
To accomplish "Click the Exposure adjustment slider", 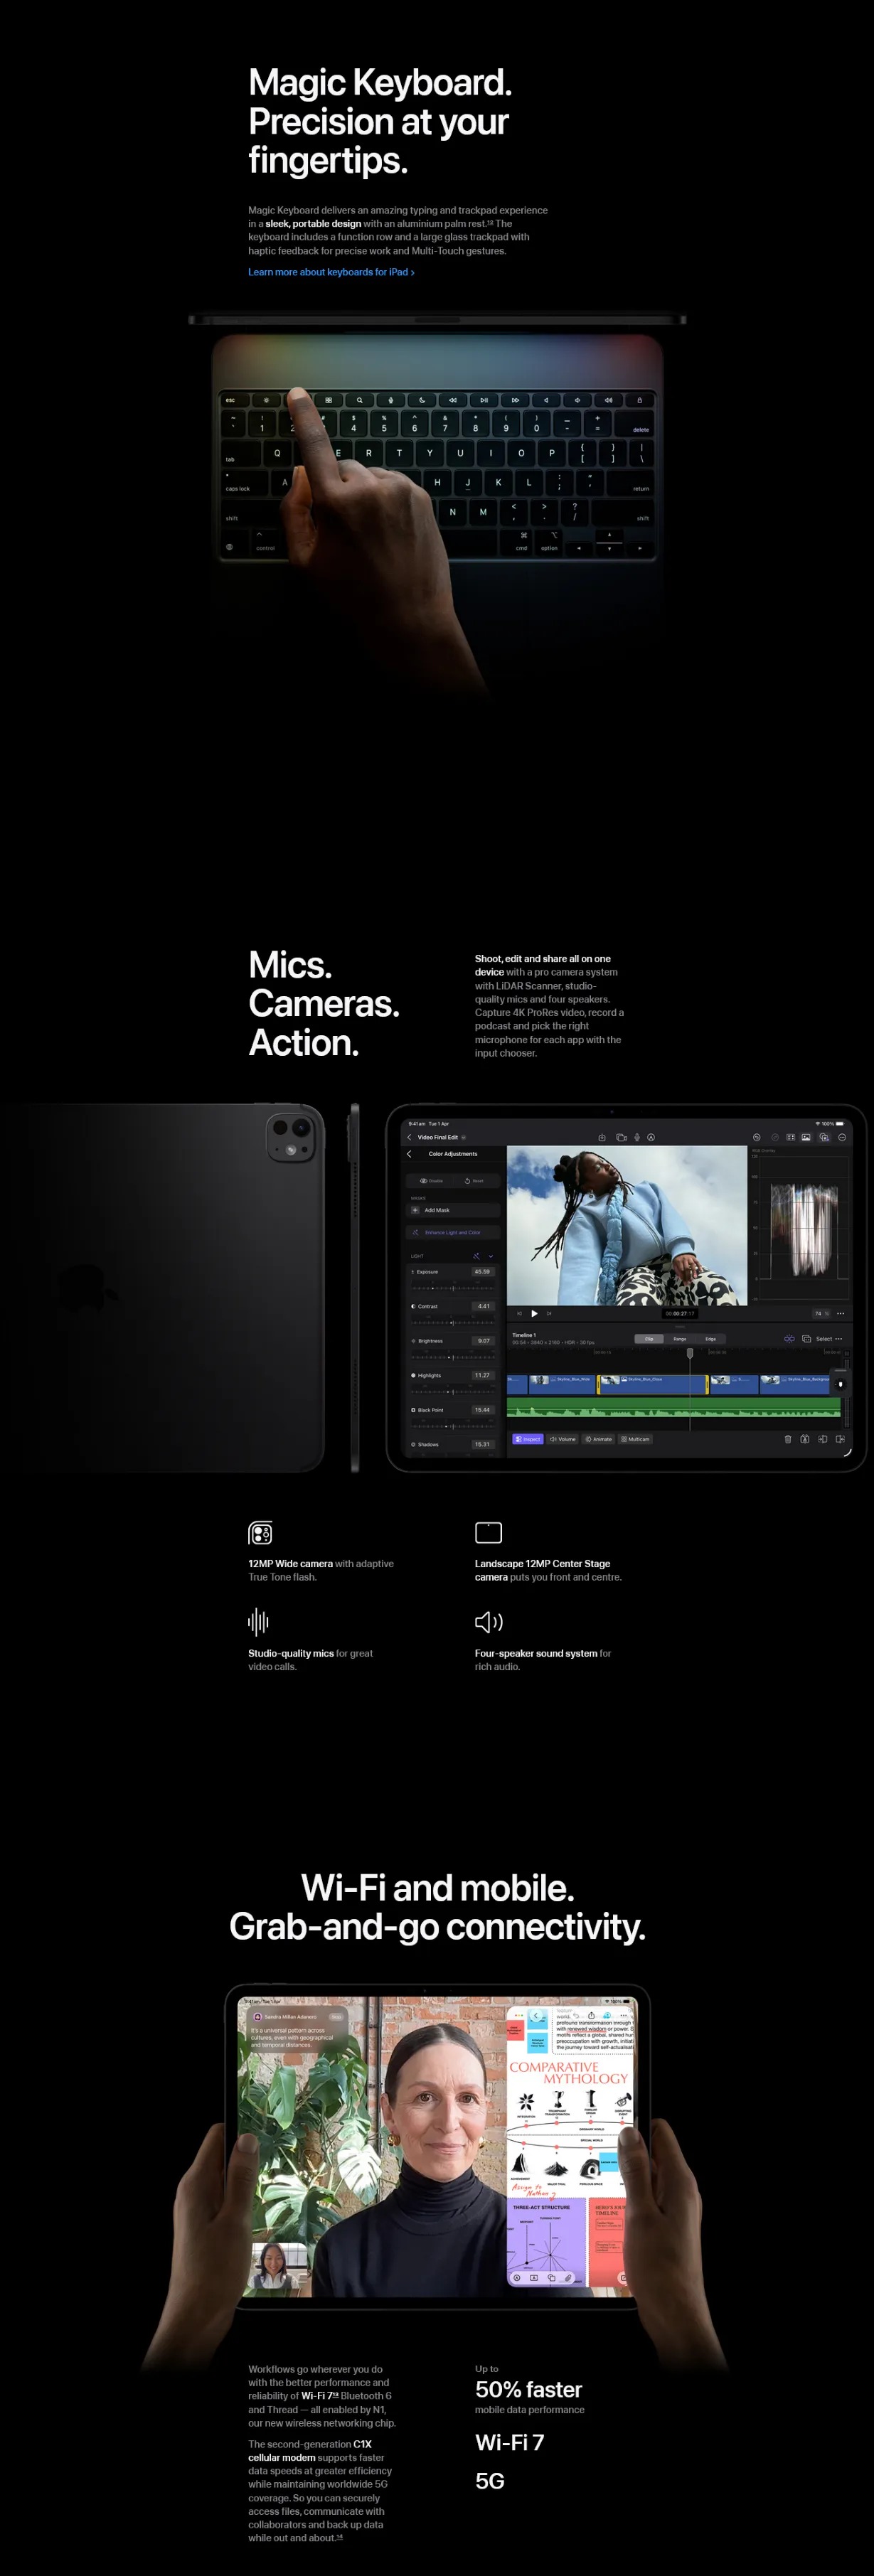I will [453, 1287].
